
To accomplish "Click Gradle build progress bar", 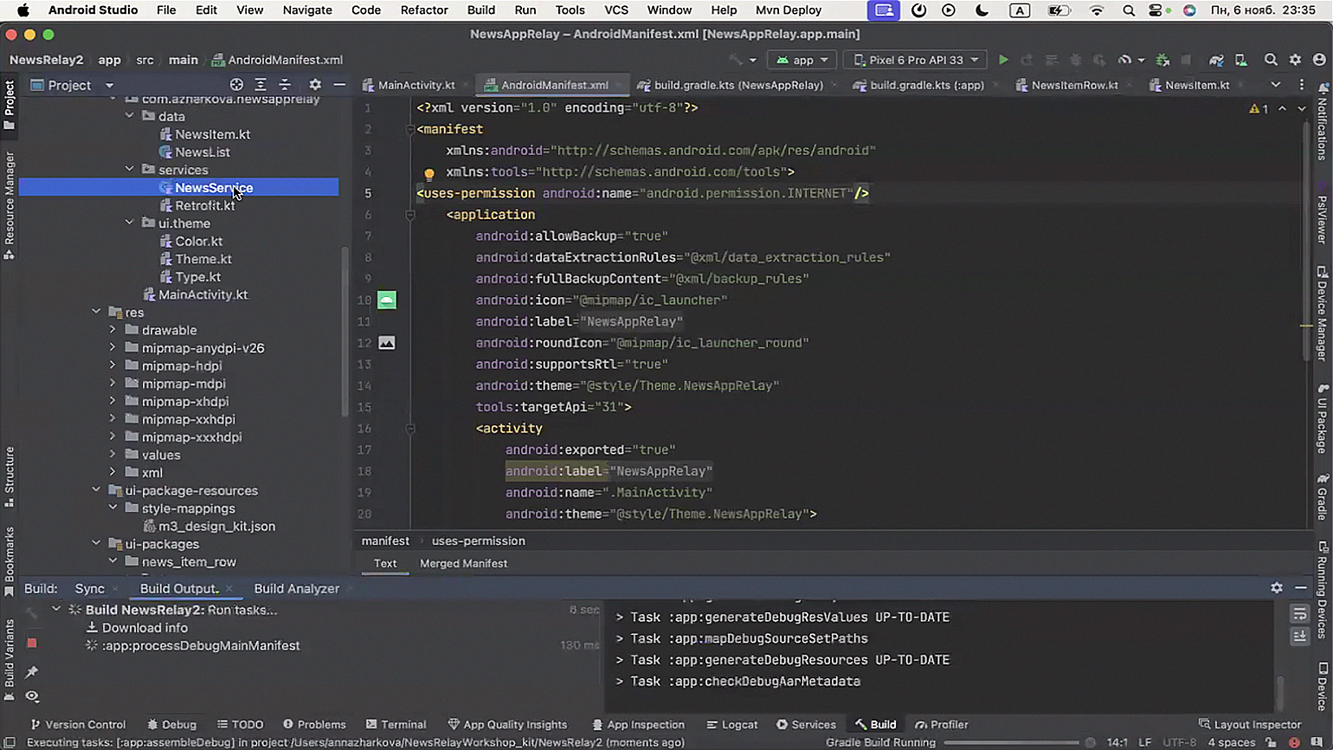I will point(1011,742).
